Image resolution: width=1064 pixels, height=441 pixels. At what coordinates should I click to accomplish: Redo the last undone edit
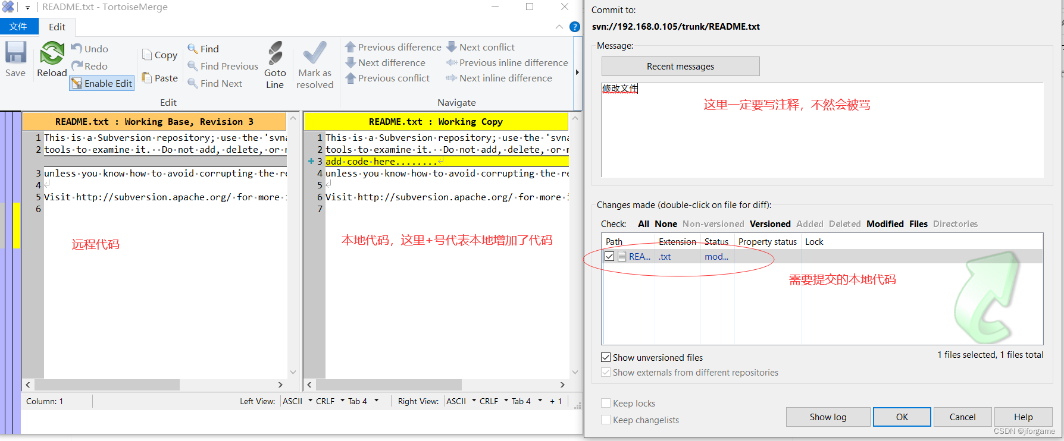(x=90, y=66)
